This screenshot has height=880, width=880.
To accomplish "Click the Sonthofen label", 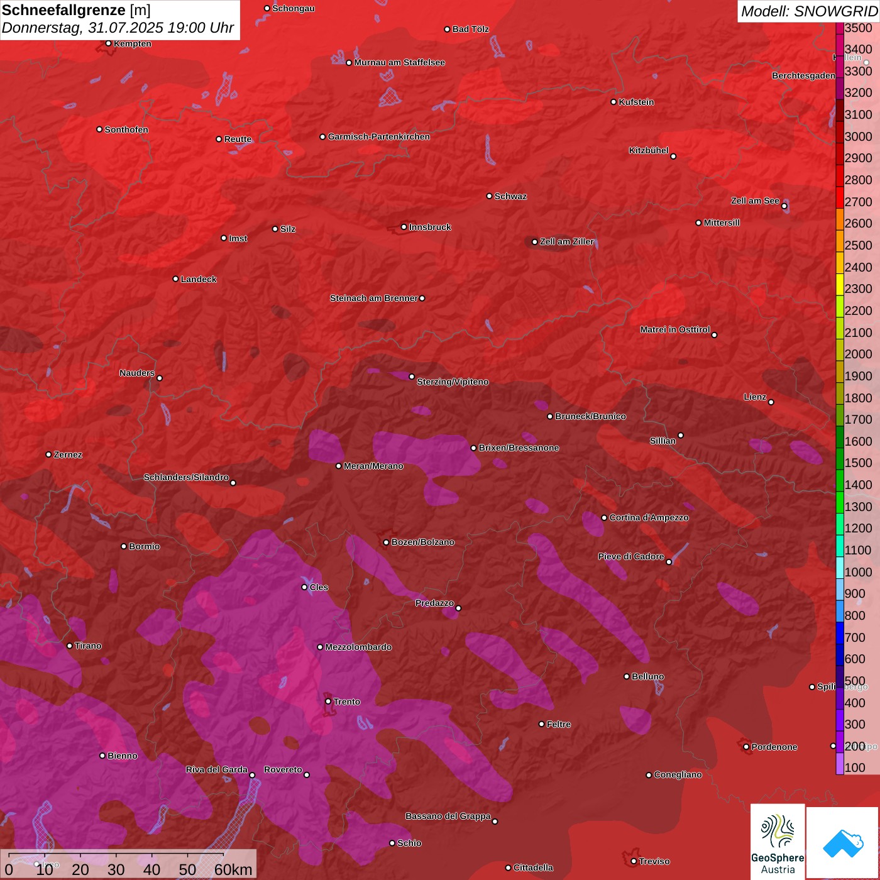I will 126,129.
